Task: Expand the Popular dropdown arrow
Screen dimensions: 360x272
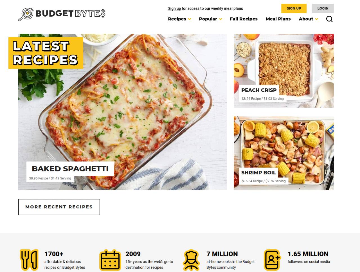Action: [220, 19]
